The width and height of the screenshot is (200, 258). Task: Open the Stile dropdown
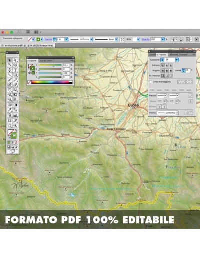138,39
